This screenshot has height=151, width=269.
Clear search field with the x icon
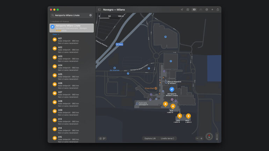(90, 15)
